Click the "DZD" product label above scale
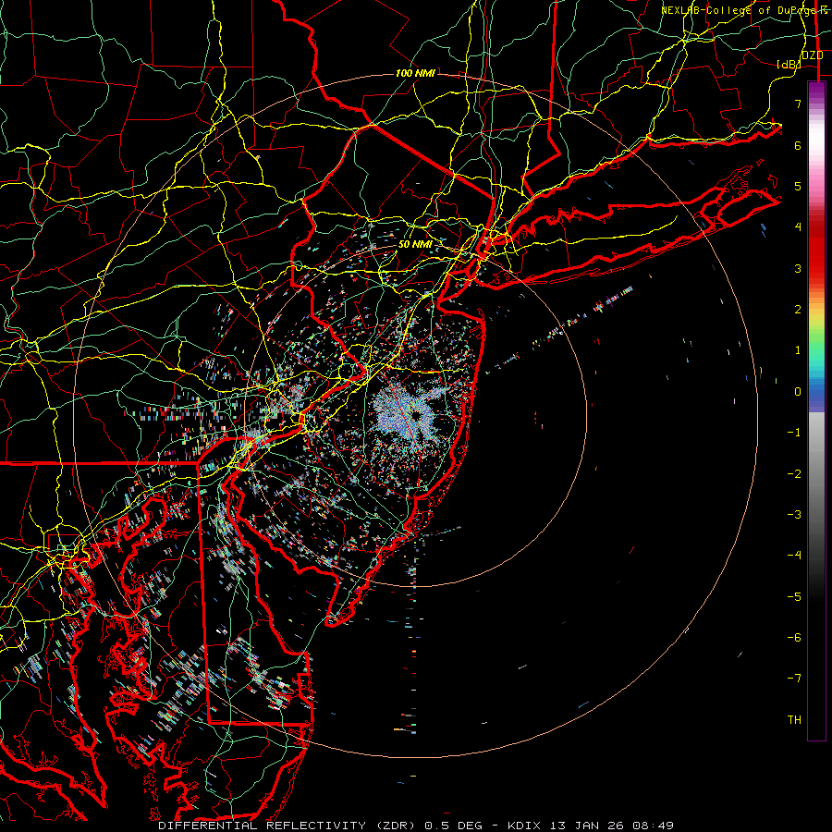 813,55
